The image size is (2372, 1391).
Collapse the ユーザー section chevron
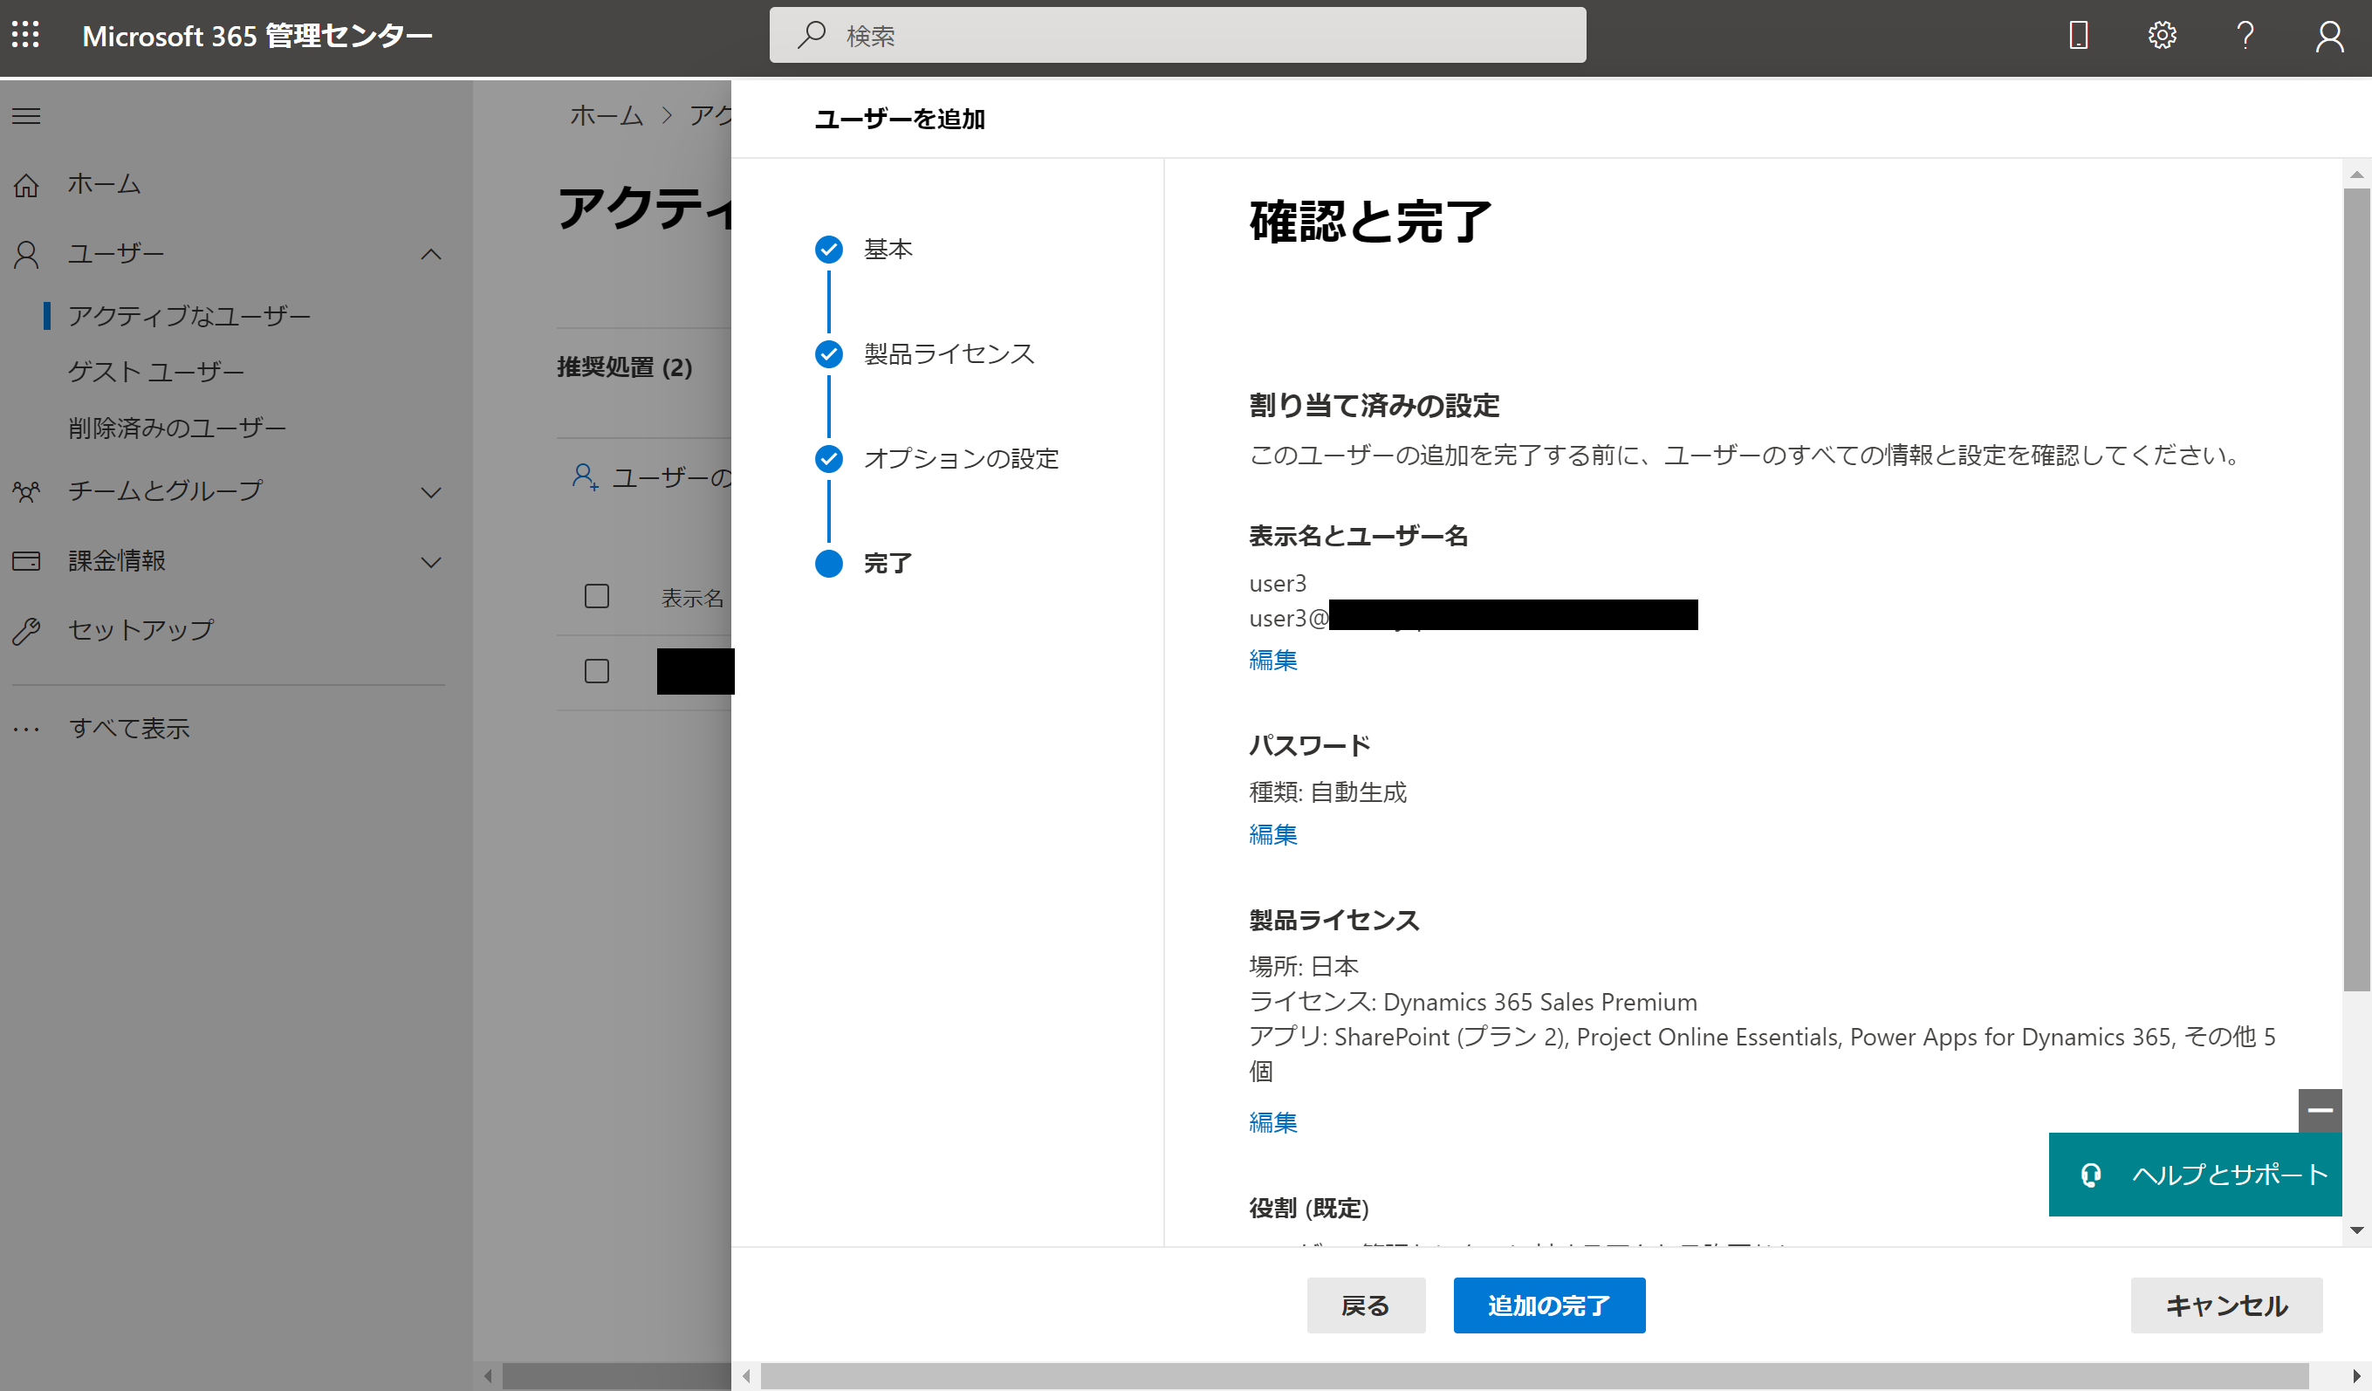pyautogui.click(x=431, y=254)
